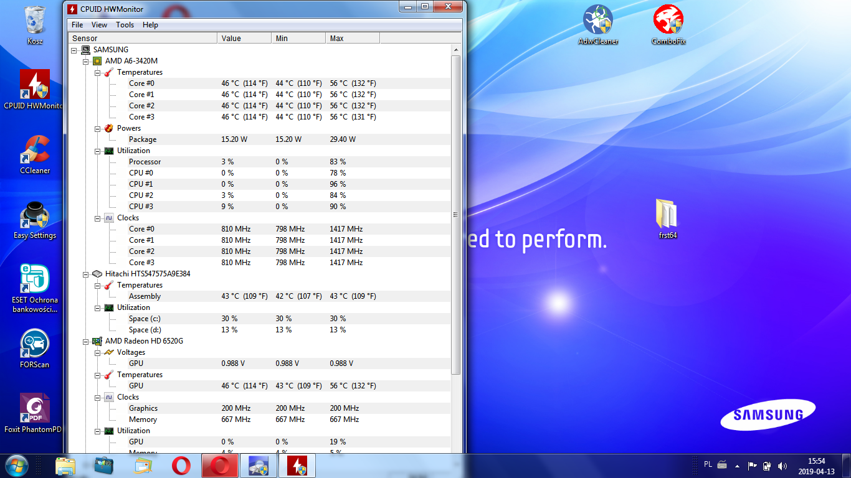Screen dimensions: 851x478
Task: Collapse Clocks under AMD A6-3420M
Action: [98, 218]
